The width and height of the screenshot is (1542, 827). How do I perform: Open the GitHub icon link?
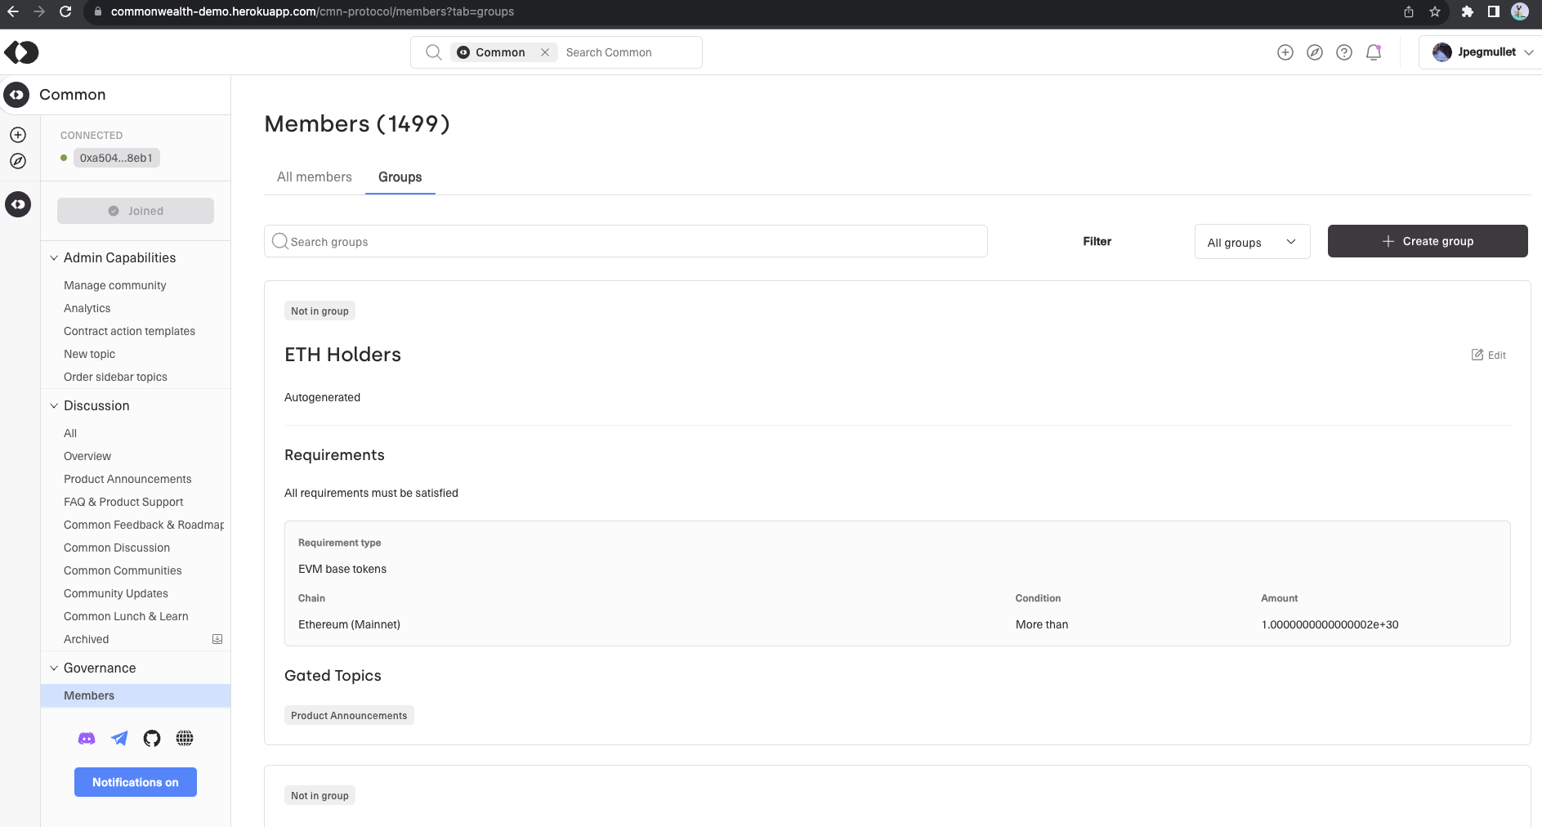pyautogui.click(x=152, y=739)
